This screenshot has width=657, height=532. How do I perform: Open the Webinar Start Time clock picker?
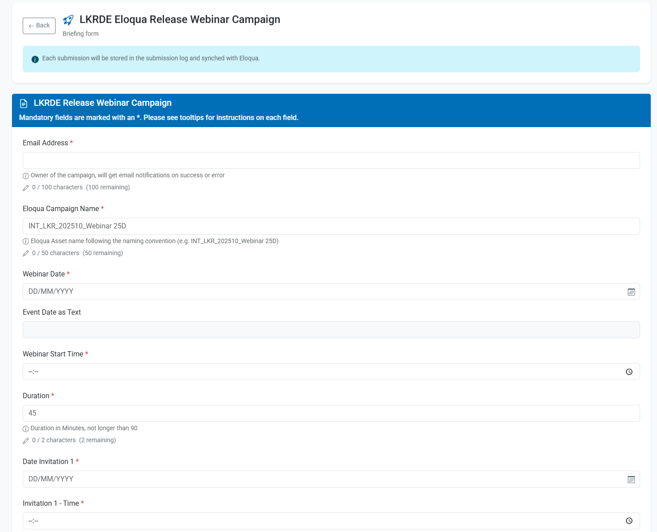629,372
